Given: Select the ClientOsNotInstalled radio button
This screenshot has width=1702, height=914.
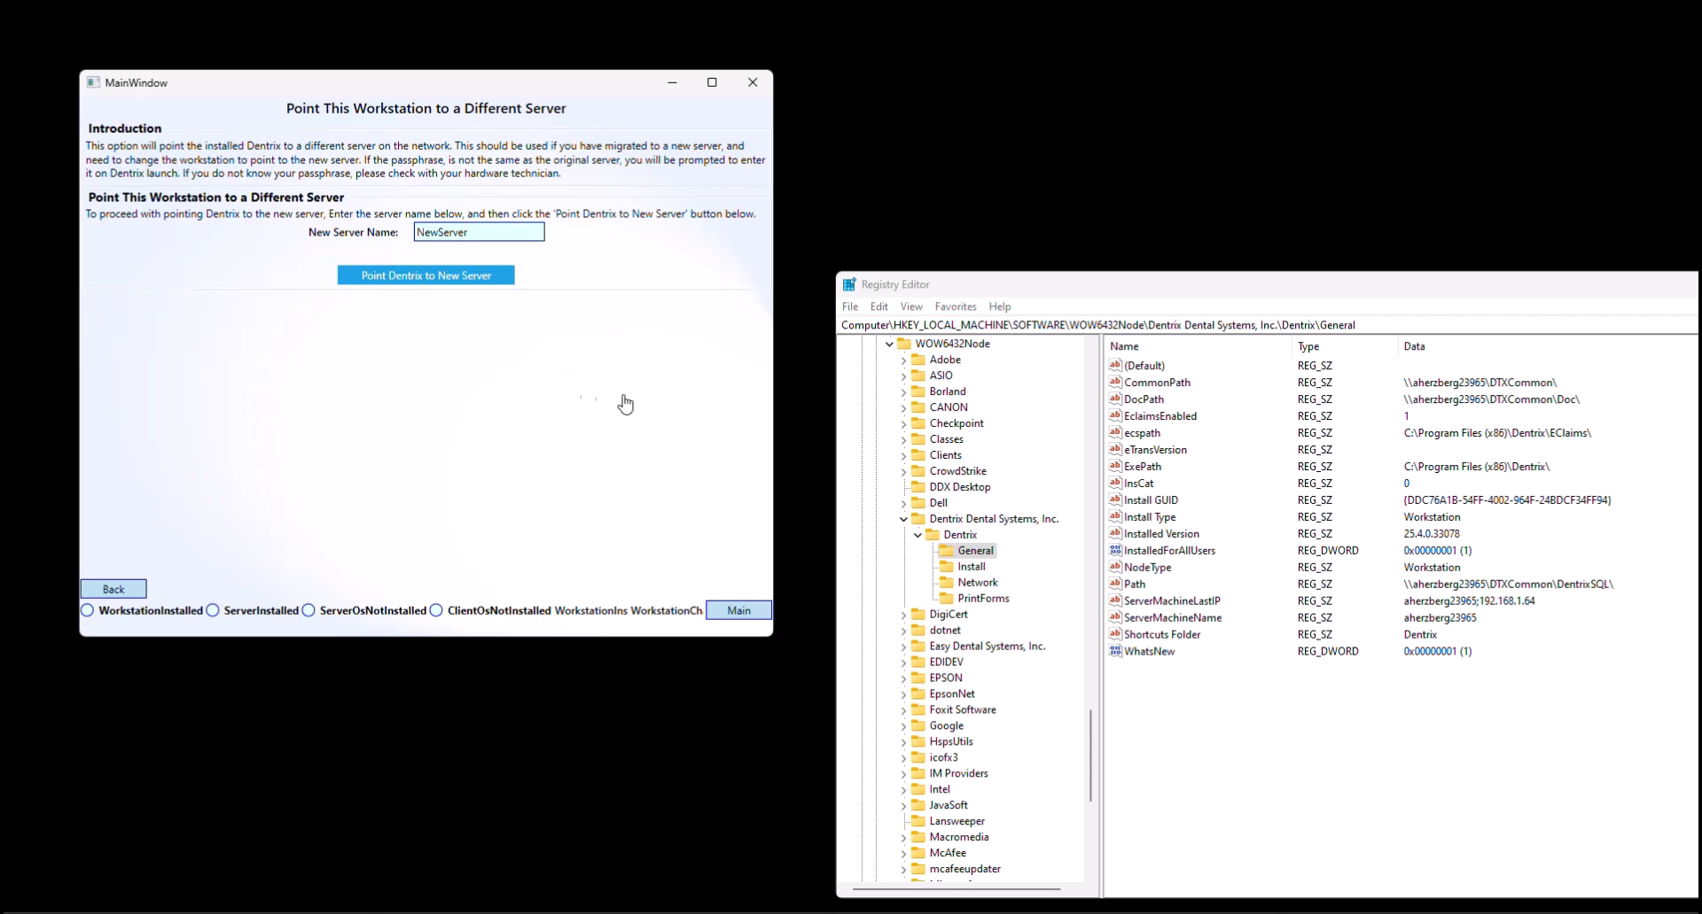Looking at the screenshot, I should [x=436, y=610].
